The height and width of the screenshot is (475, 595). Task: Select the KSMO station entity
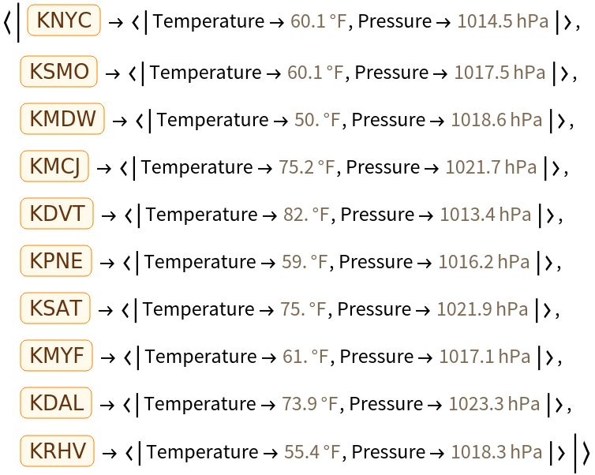tap(59, 73)
